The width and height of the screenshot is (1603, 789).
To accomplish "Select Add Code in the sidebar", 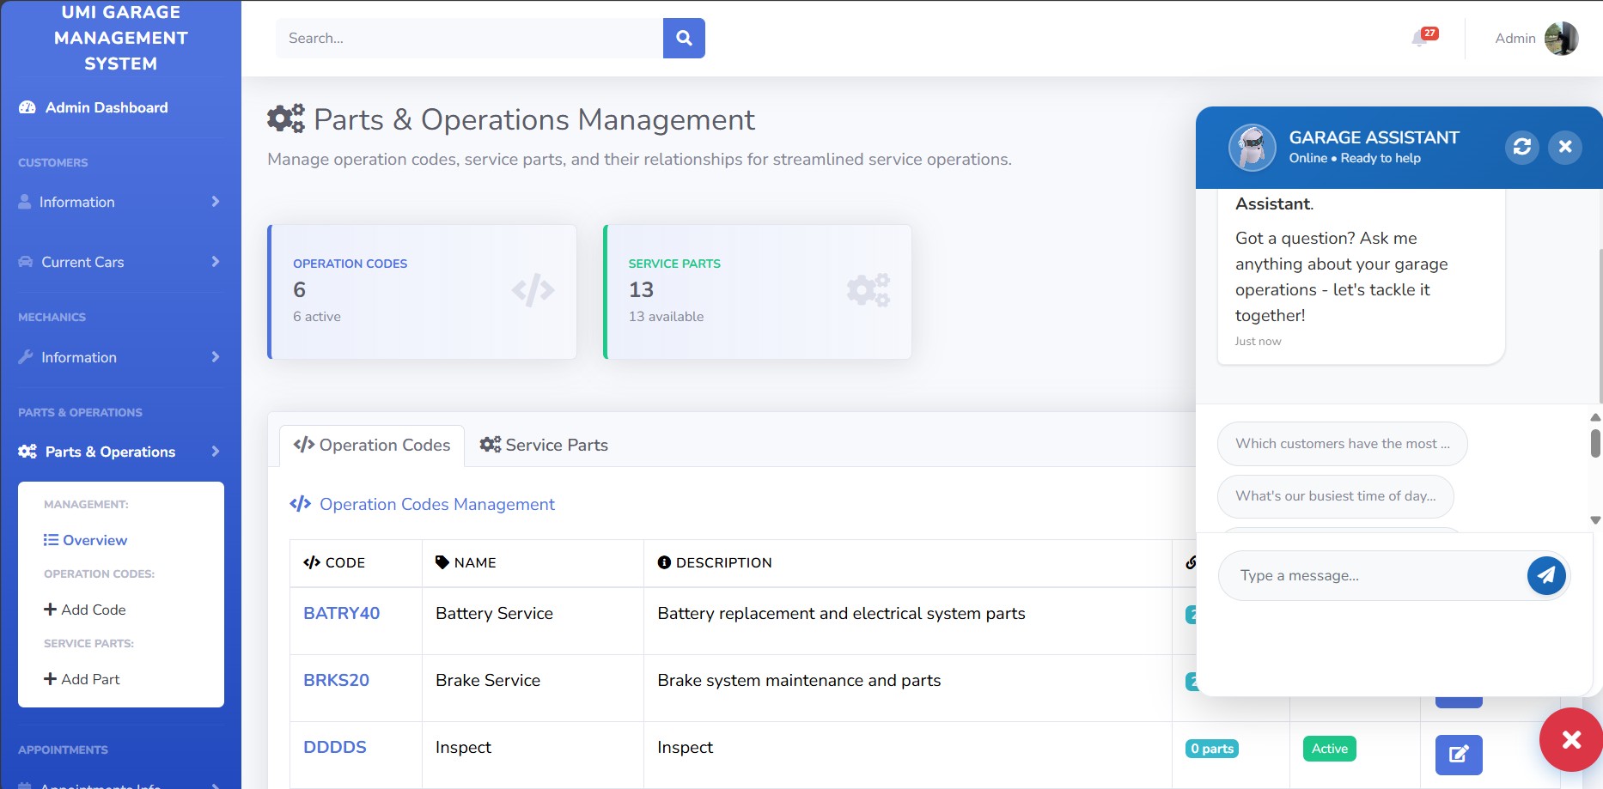I will (85, 610).
